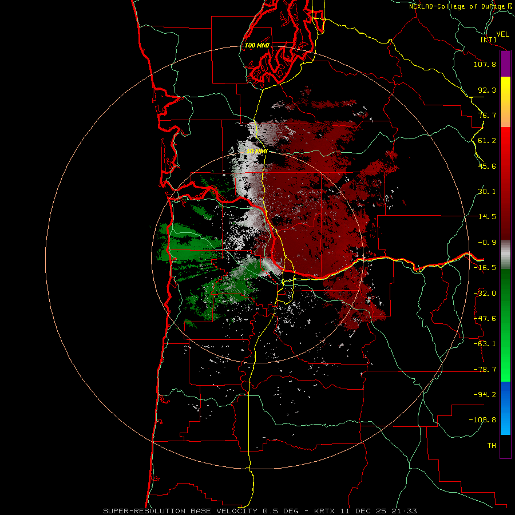
Task: Pick the blue segment of the color bar
Action: tap(505, 408)
